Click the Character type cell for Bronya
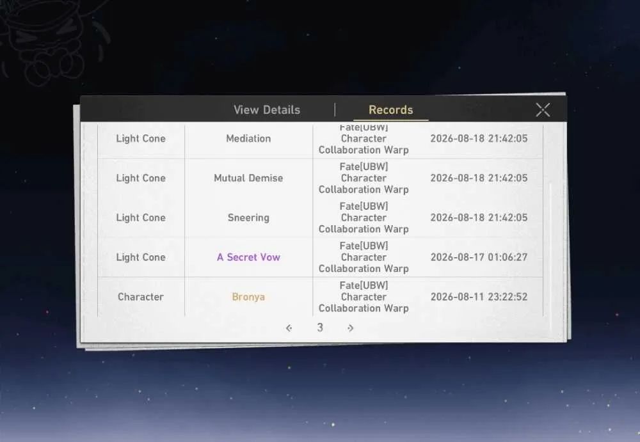Viewport: 640px width, 442px height. coord(141,297)
